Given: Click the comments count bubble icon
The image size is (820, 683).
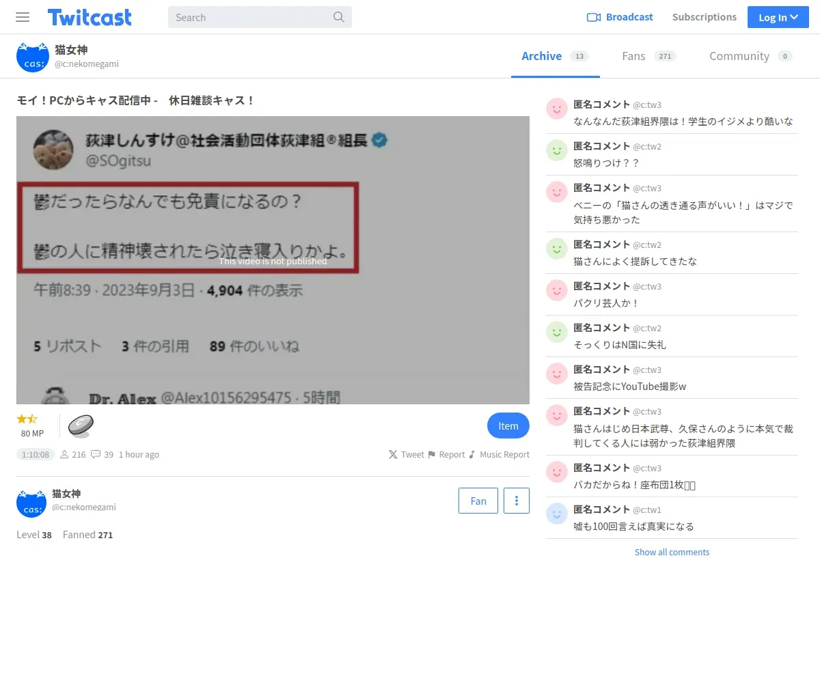Looking at the screenshot, I should point(96,454).
